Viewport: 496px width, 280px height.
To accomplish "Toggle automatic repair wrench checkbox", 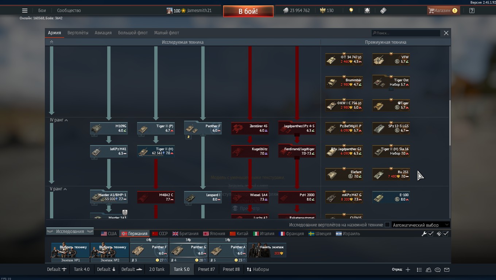I will (430, 234).
